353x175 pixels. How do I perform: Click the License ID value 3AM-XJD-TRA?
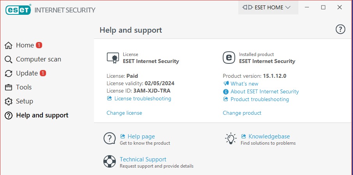152,91
